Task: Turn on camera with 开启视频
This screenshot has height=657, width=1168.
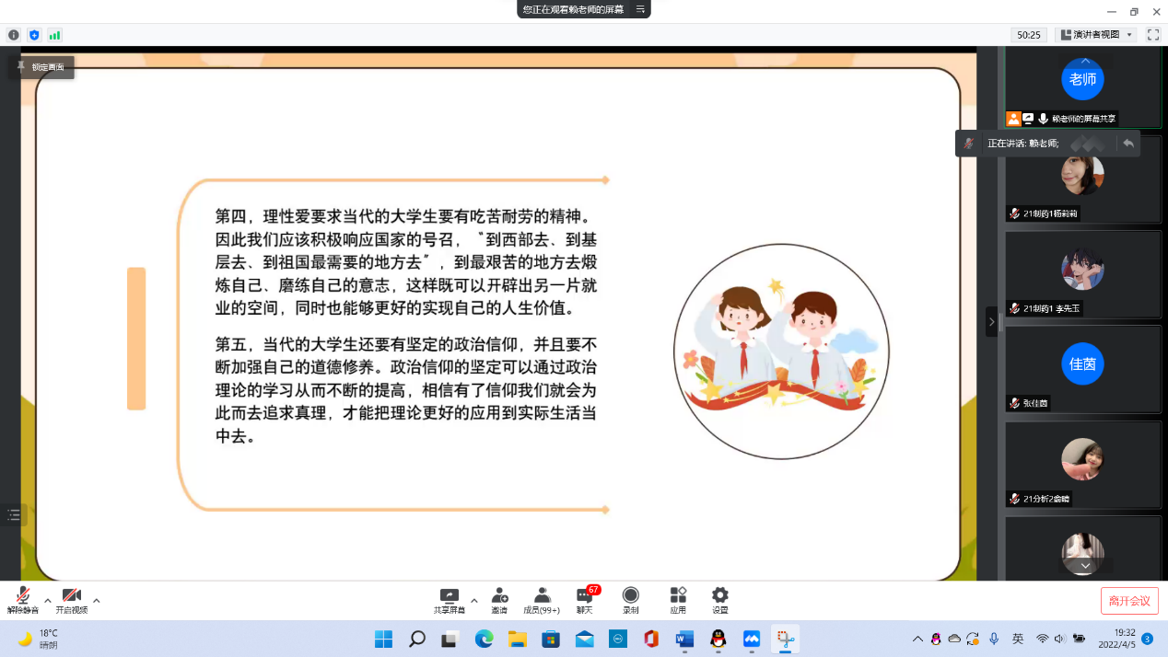Action: [71, 600]
